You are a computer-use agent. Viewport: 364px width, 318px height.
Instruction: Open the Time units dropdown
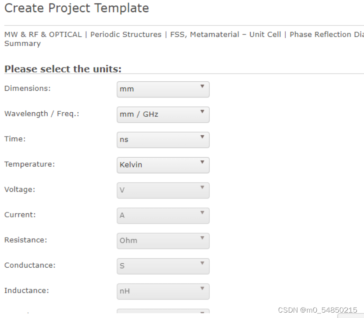pyautogui.click(x=162, y=140)
